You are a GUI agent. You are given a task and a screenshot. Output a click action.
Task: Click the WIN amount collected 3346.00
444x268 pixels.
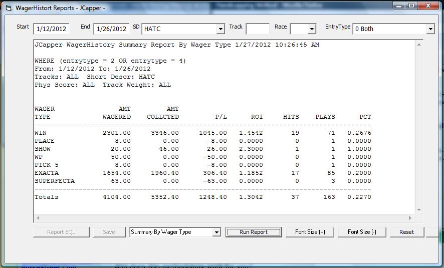tap(165, 133)
